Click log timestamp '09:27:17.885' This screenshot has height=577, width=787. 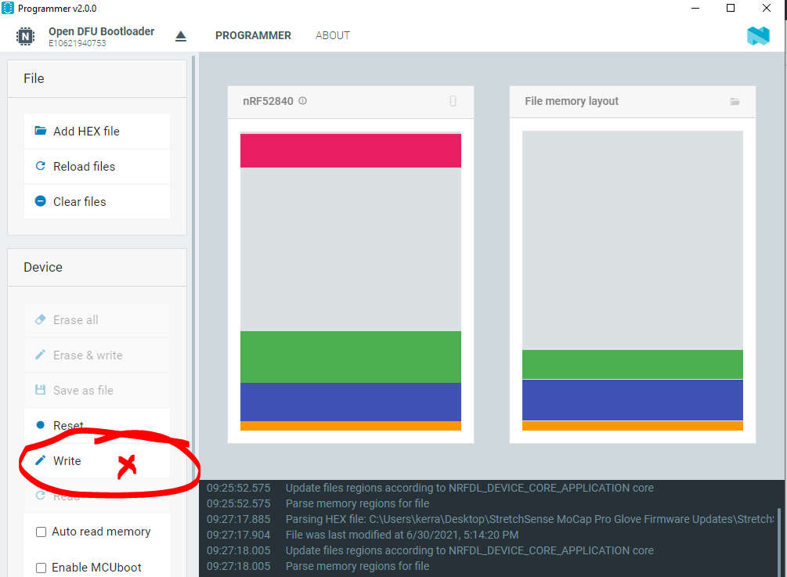point(238,519)
